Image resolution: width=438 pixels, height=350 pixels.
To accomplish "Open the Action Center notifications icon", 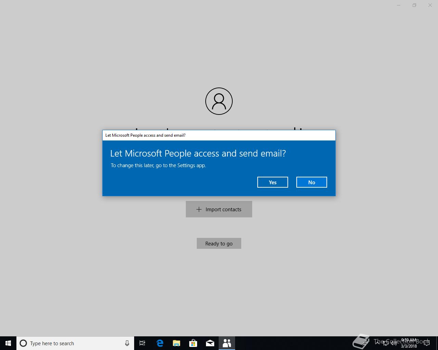I will coord(427,343).
